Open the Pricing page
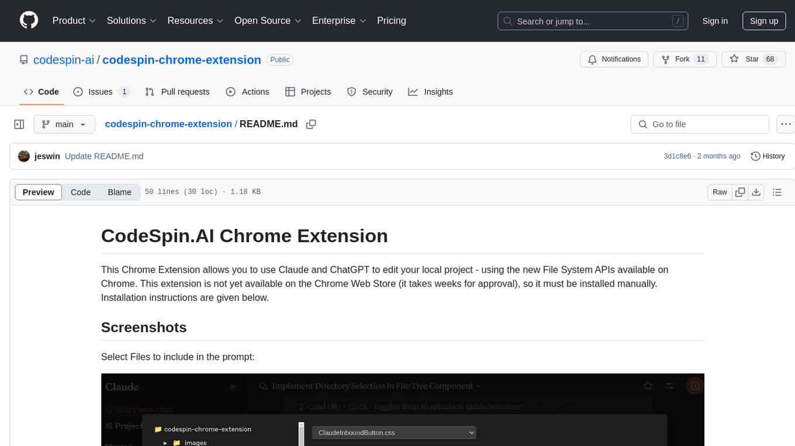Viewport: 795px width, 446px height. tap(392, 20)
